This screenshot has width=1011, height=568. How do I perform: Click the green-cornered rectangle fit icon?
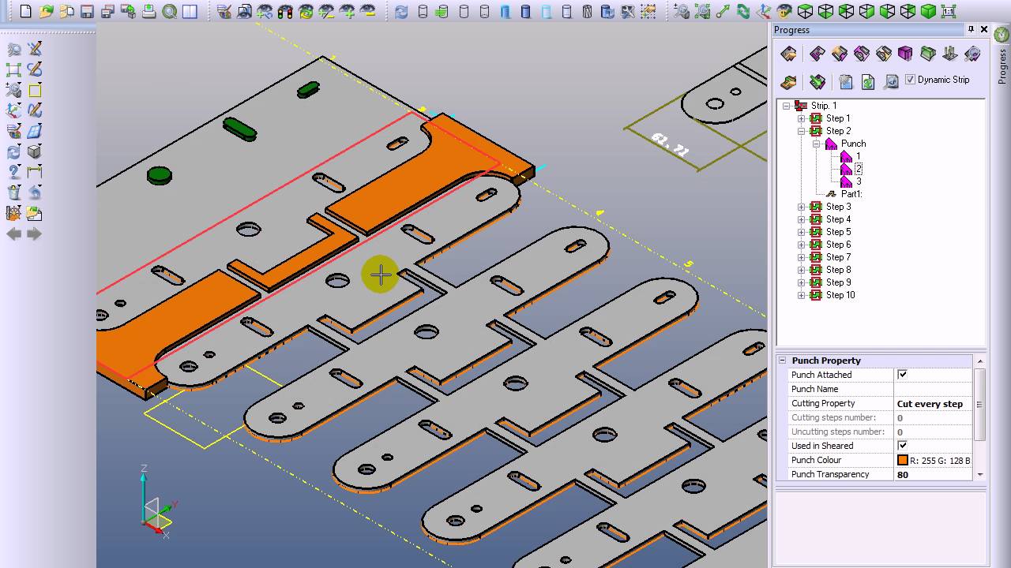pyautogui.click(x=13, y=69)
